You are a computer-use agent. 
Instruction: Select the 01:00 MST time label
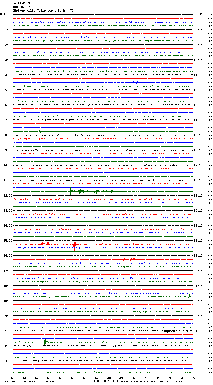[x=8, y=30]
